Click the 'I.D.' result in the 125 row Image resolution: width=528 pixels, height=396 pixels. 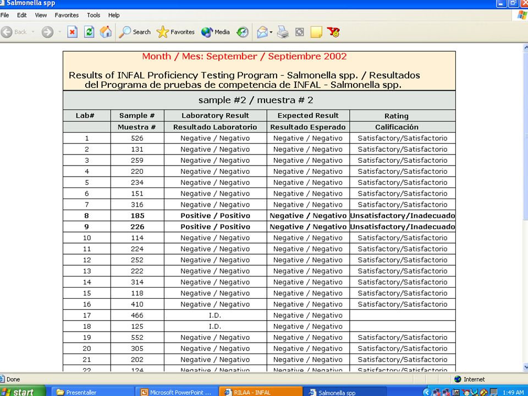tap(215, 326)
